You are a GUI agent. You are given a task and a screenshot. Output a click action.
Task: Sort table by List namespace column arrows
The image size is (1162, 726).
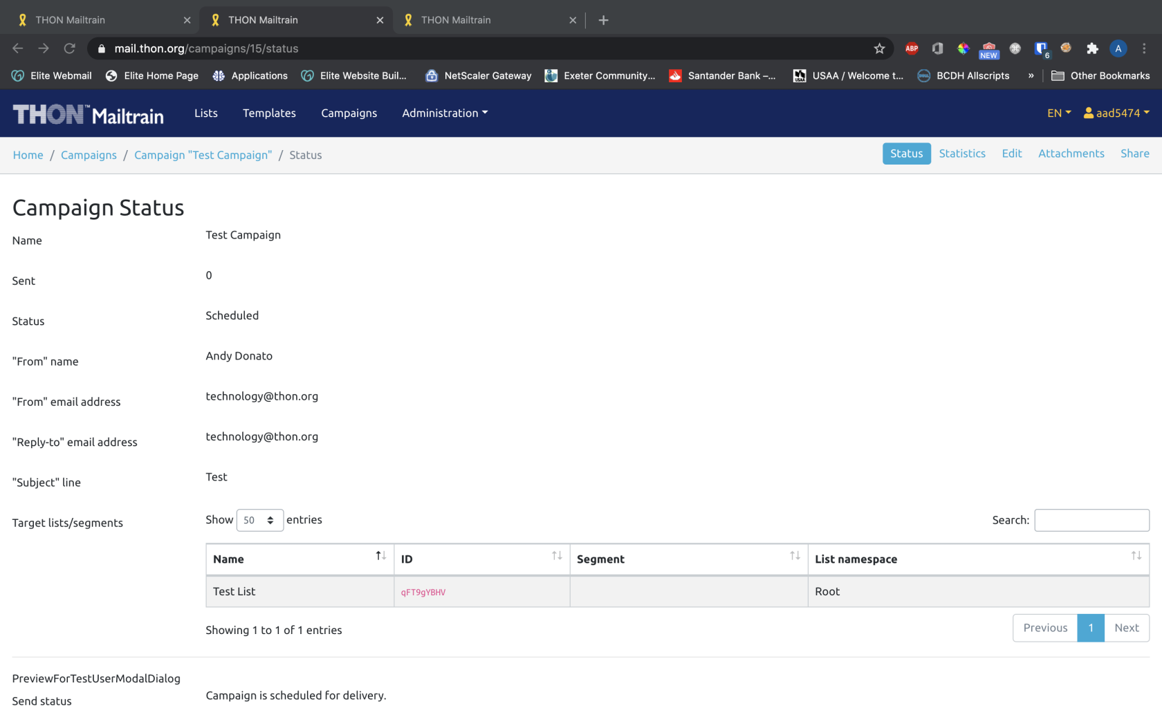pyautogui.click(x=1136, y=556)
